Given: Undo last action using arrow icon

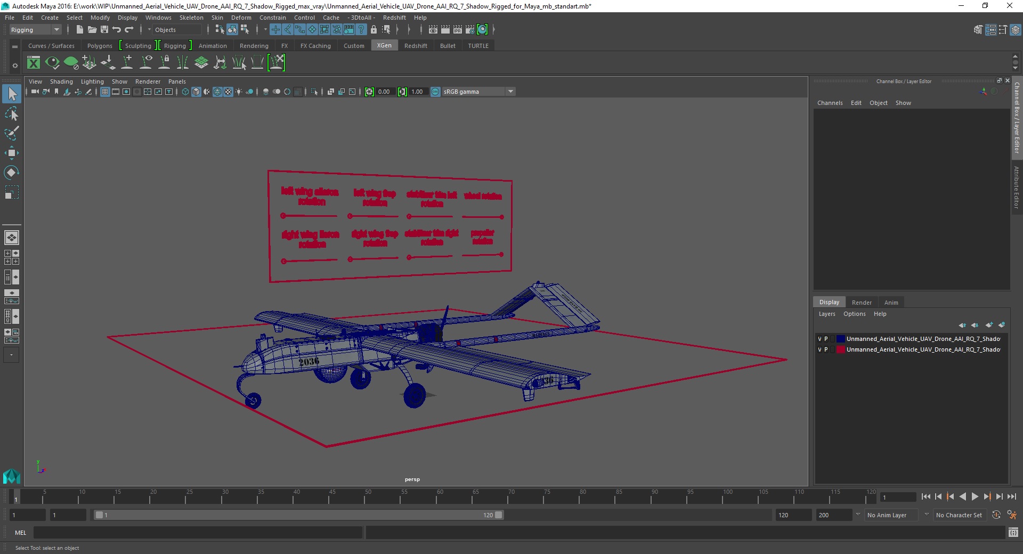Looking at the screenshot, I should [117, 30].
